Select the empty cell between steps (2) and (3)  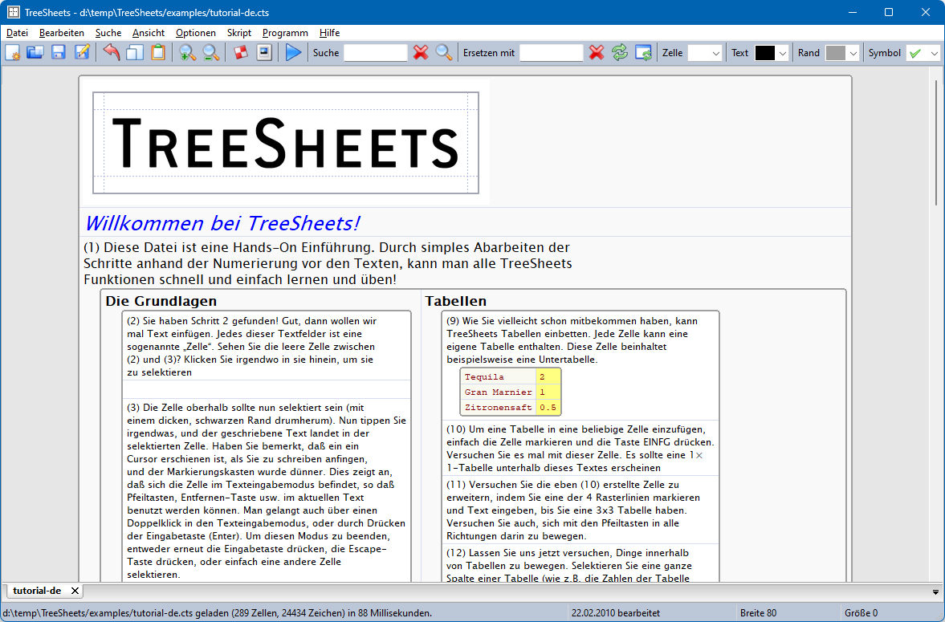[267, 389]
